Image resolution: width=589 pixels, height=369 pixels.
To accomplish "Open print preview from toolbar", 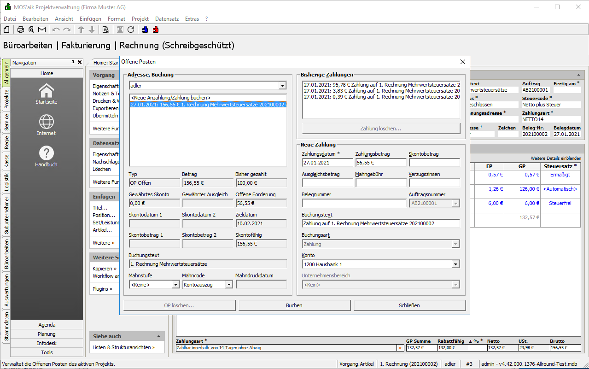I will tap(31, 29).
